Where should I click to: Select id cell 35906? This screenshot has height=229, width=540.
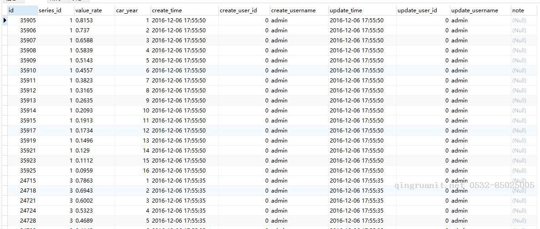tap(22, 31)
